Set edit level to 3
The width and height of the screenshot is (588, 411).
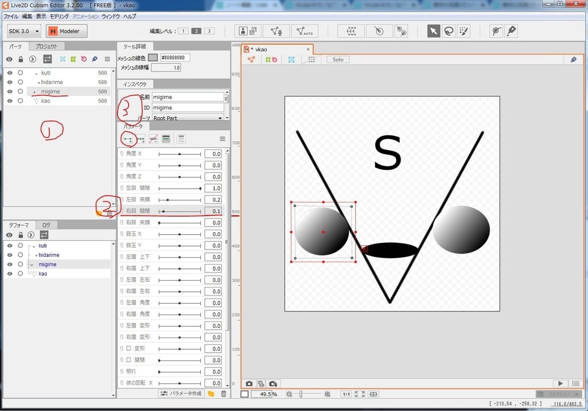[209, 31]
